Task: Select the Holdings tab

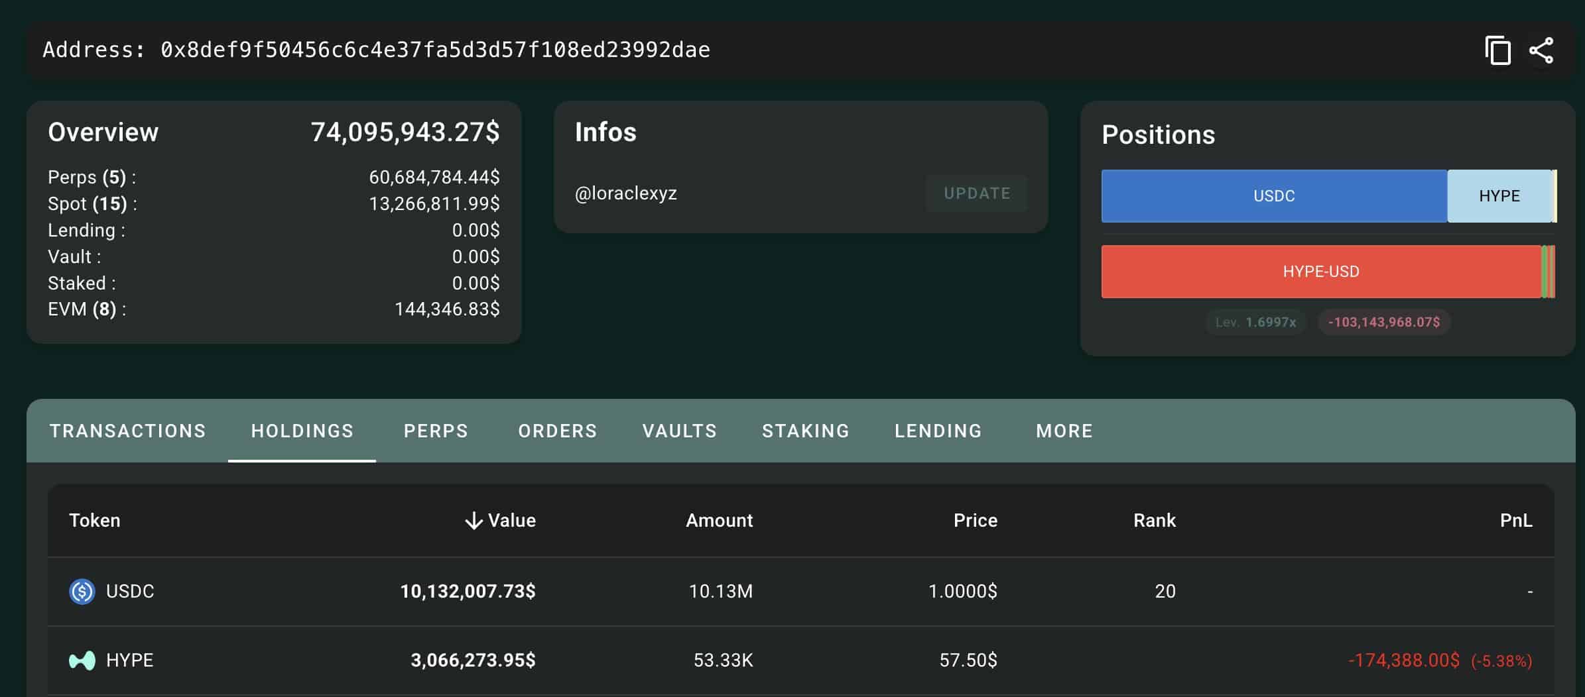Action: click(302, 431)
